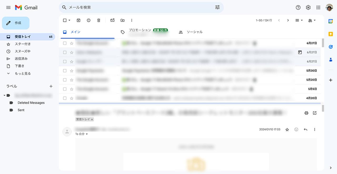
Task: Create a new label with the + button
Action: pos(51,86)
